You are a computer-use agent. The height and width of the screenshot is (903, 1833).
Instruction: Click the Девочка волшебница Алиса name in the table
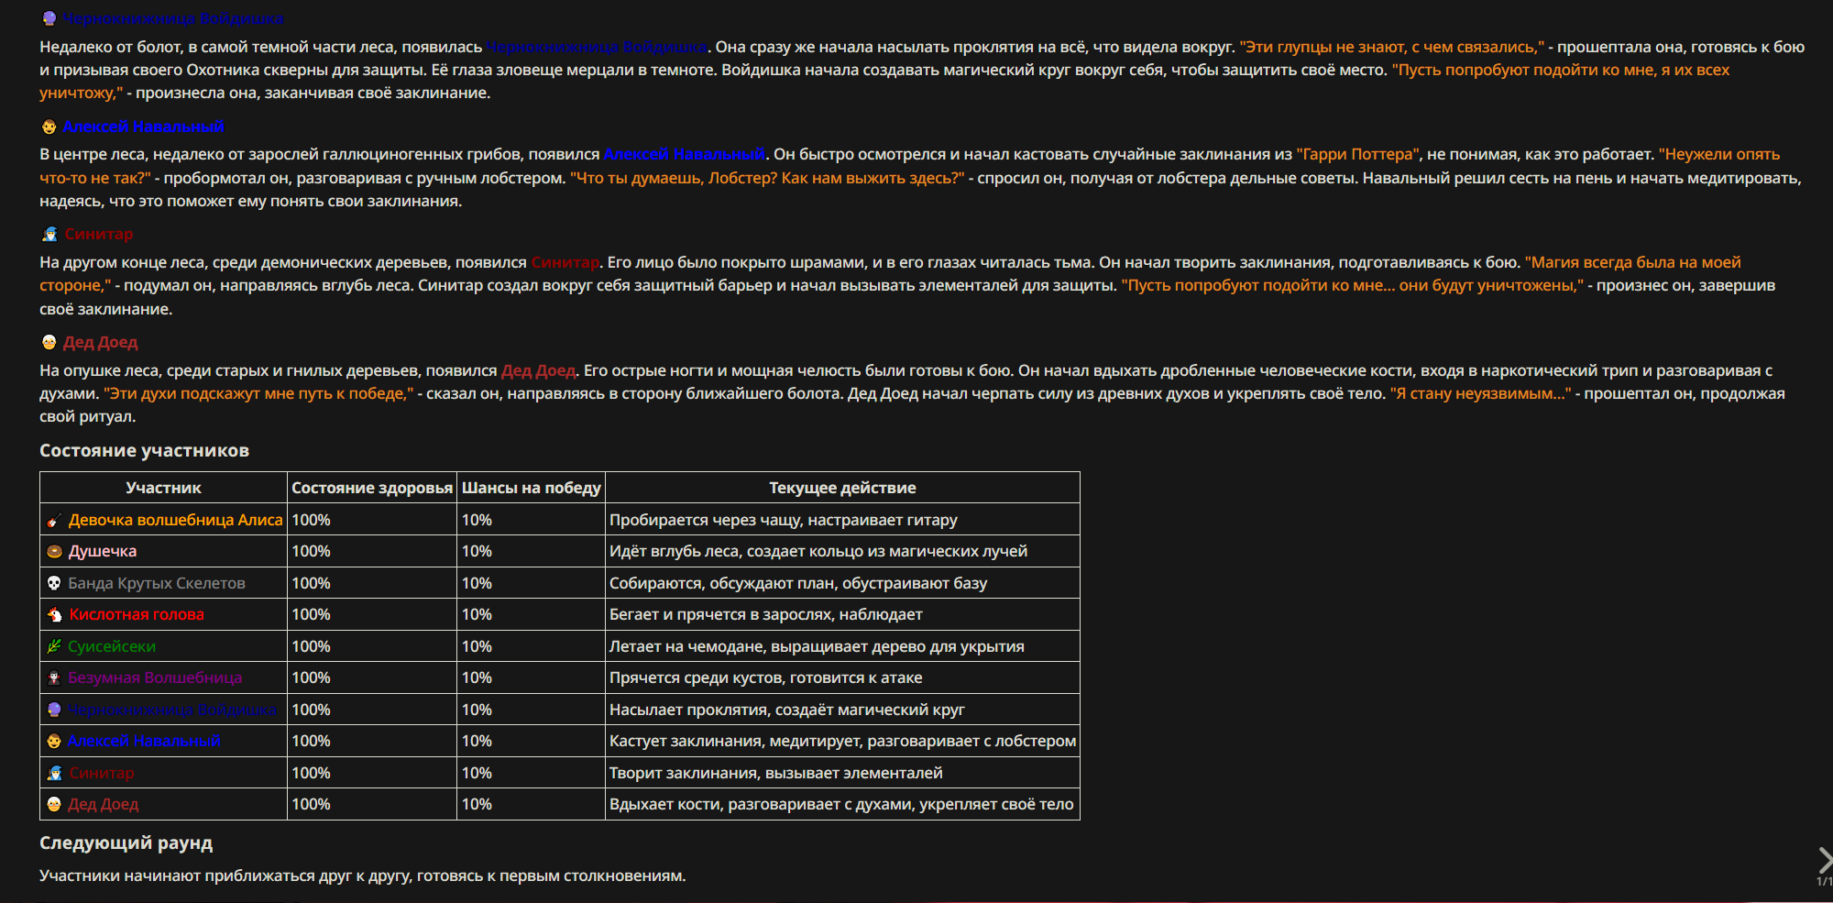(x=175, y=520)
